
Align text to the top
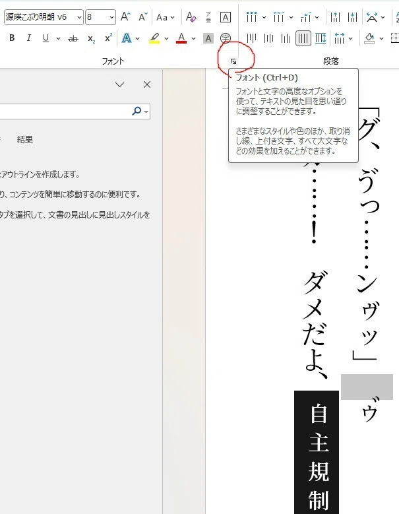point(251,39)
